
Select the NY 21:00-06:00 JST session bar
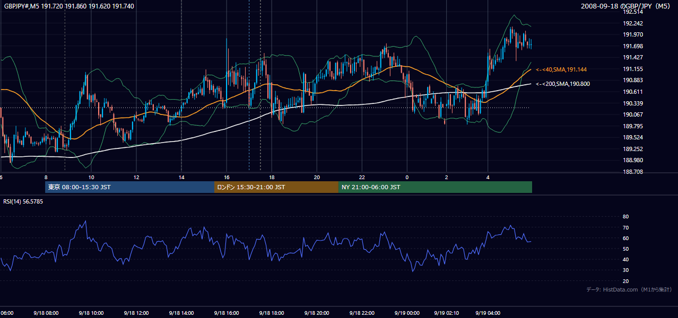coord(435,187)
